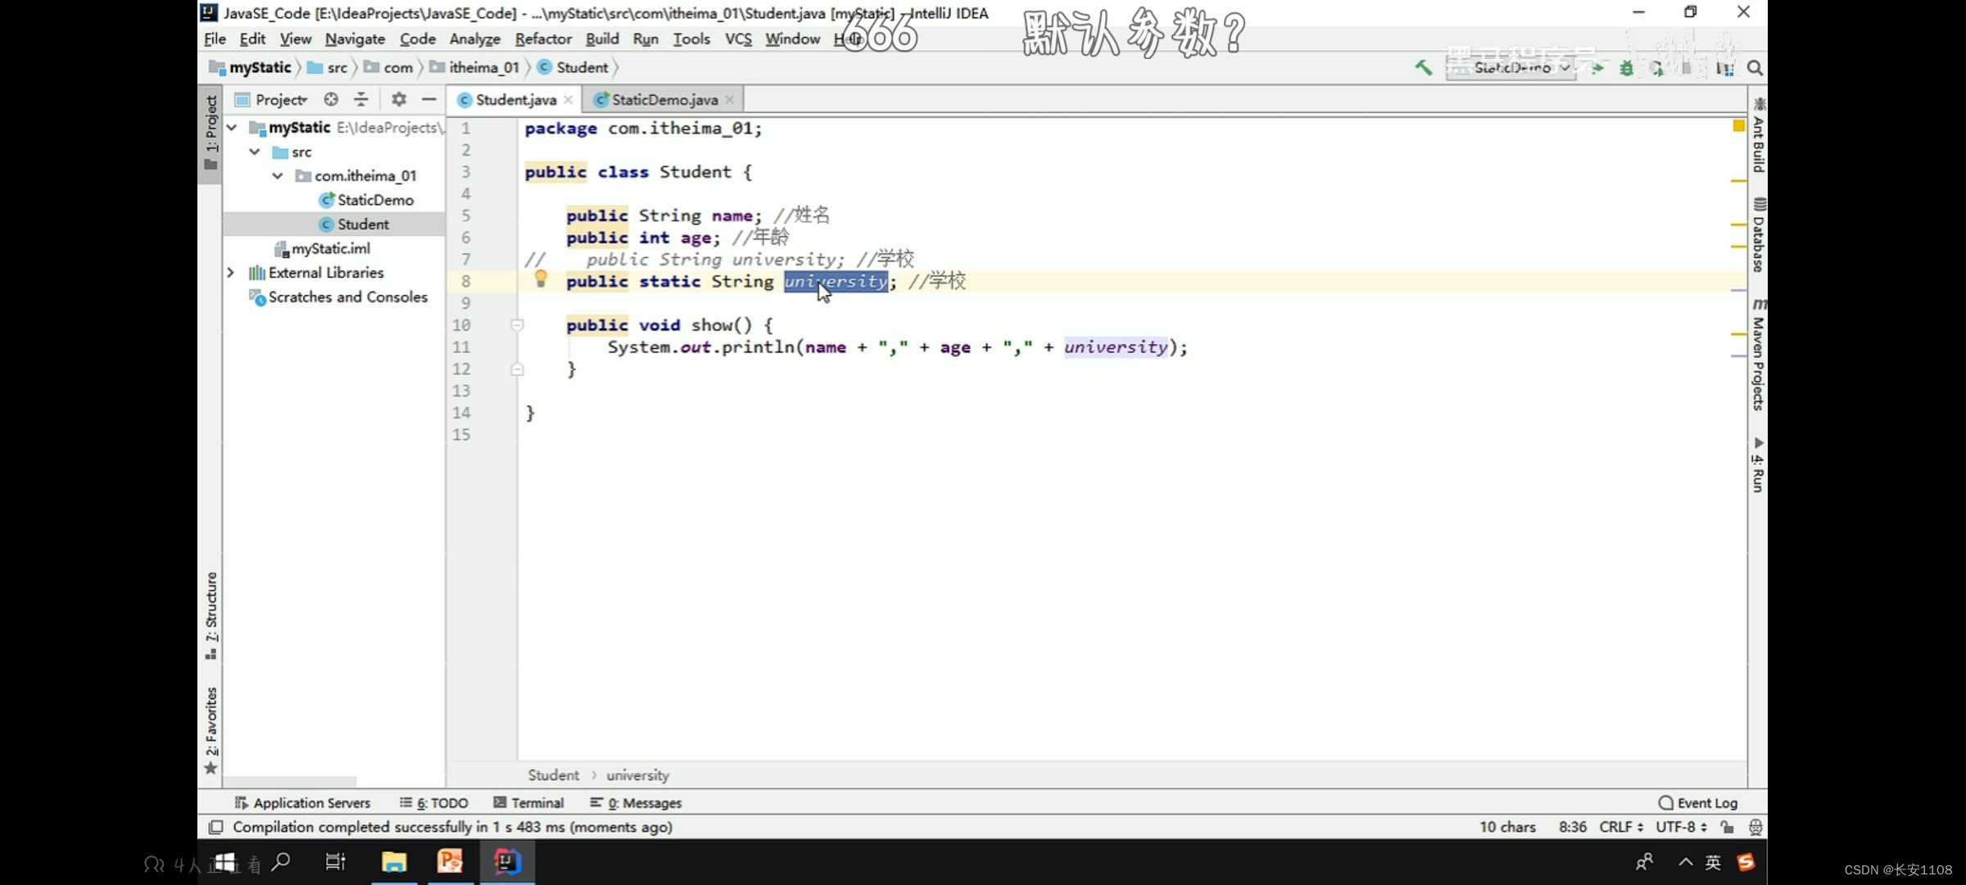Start debugging with the green bug icon

pyautogui.click(x=1626, y=68)
